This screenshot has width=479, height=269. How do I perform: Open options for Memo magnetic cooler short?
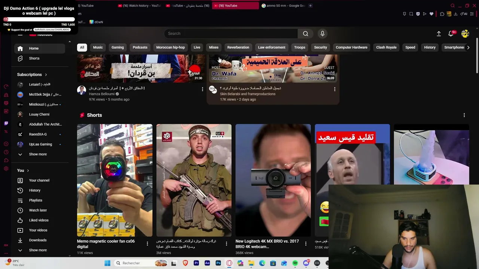coord(147,244)
